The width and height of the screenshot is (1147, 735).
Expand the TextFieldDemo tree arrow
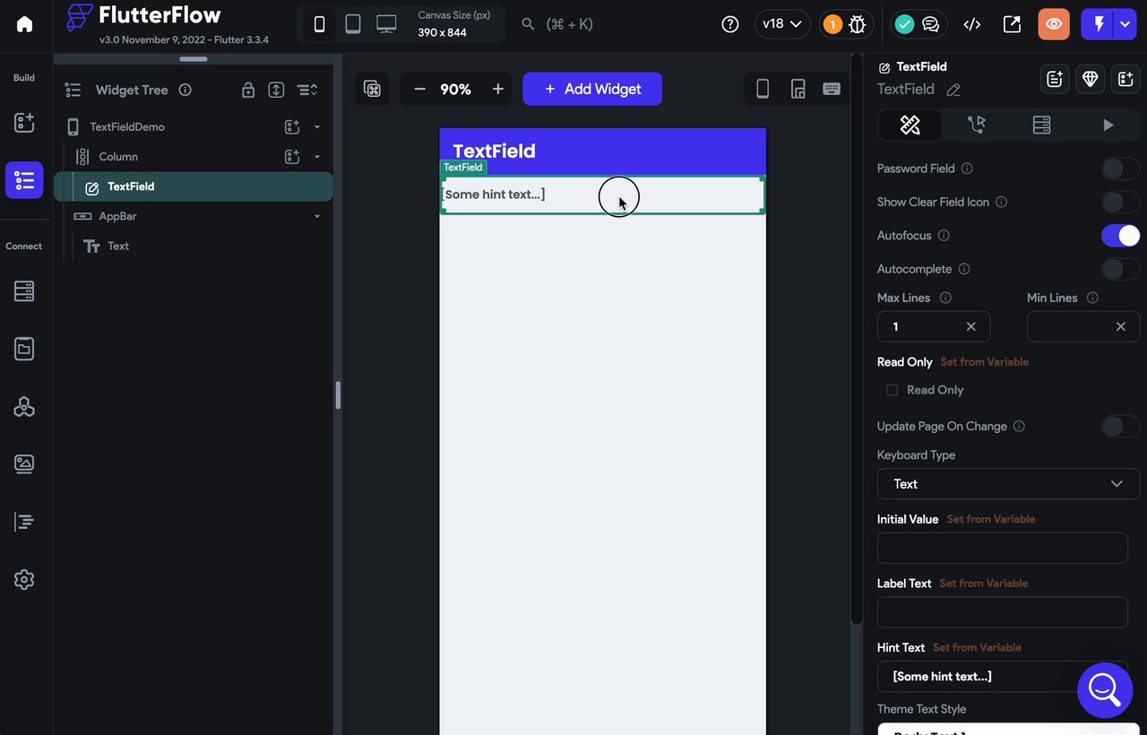pos(316,127)
